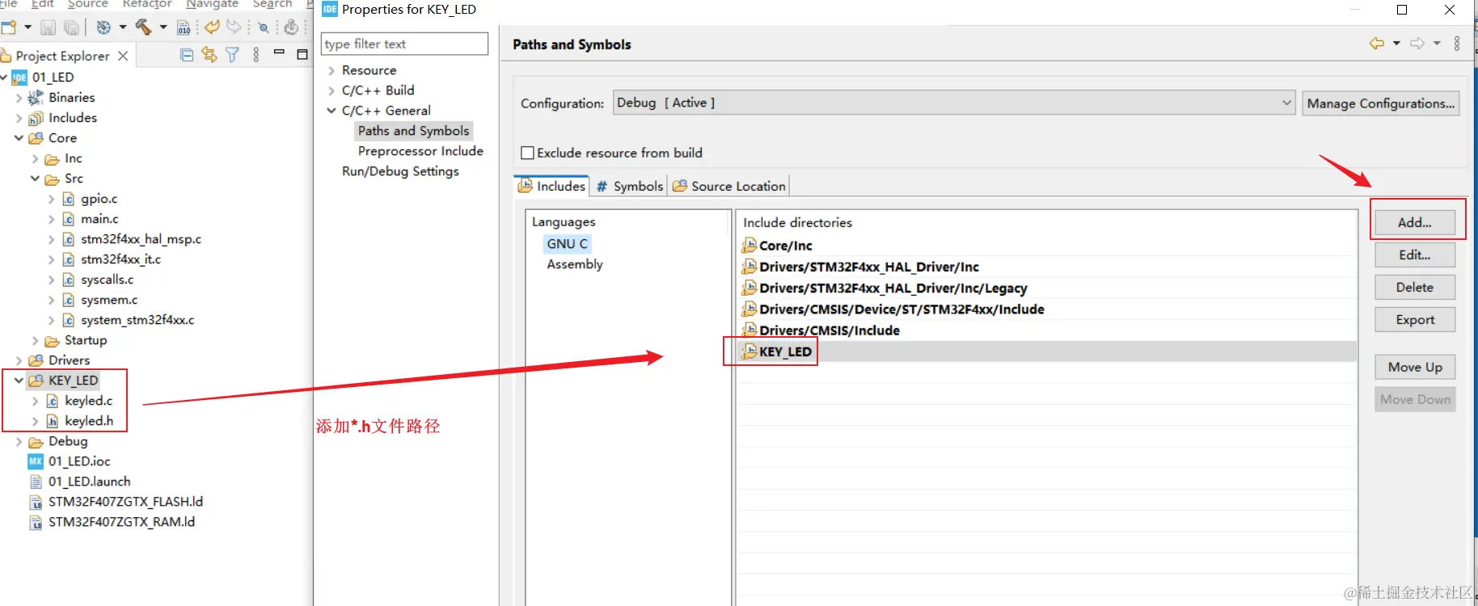
Task: Click the New file wizard icon
Action: coord(9,27)
